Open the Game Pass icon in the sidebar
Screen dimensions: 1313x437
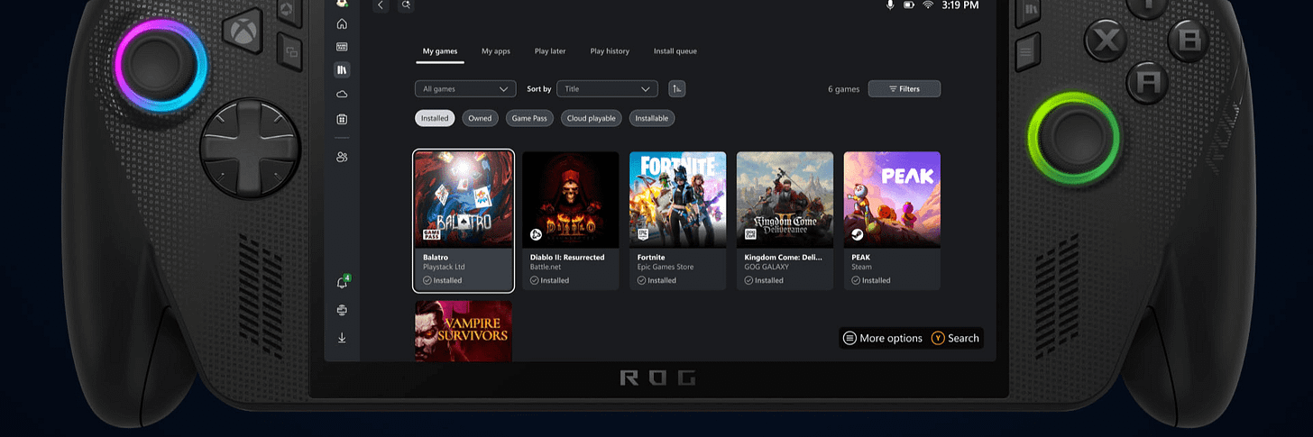[342, 47]
